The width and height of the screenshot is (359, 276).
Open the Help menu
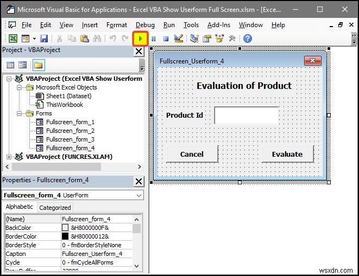pos(278,25)
